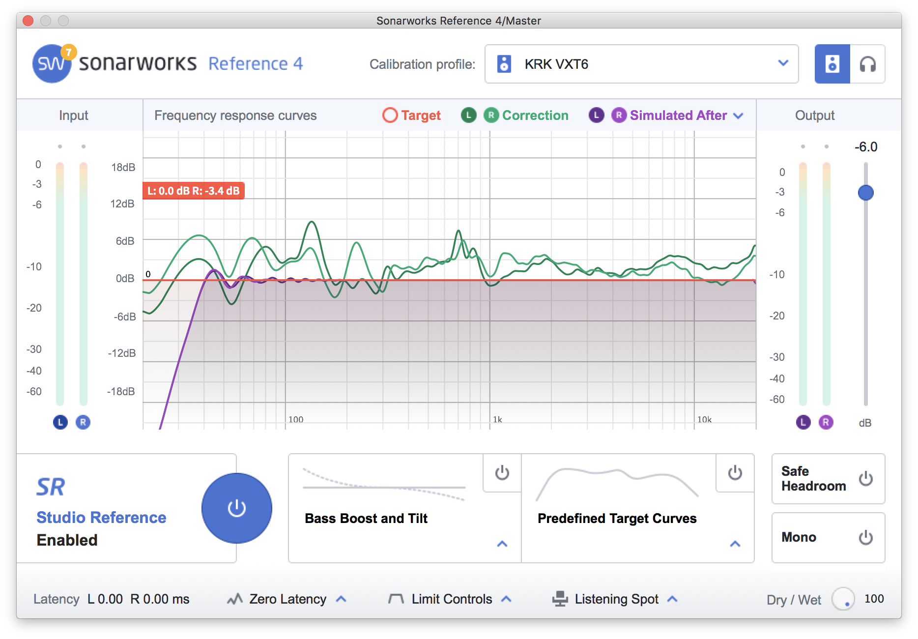Viewport: 918px width, 639px height.
Task: Switch to speaker calibration mode
Action: [x=832, y=64]
